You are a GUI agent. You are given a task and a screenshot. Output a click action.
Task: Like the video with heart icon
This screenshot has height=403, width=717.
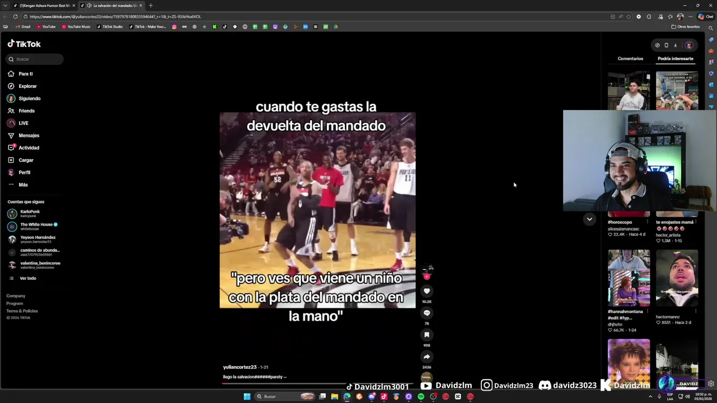coord(427,291)
